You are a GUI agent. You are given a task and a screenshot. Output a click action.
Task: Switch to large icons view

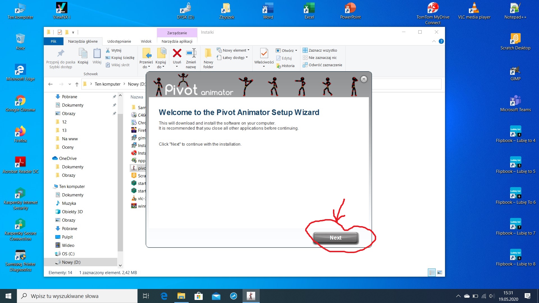point(440,272)
